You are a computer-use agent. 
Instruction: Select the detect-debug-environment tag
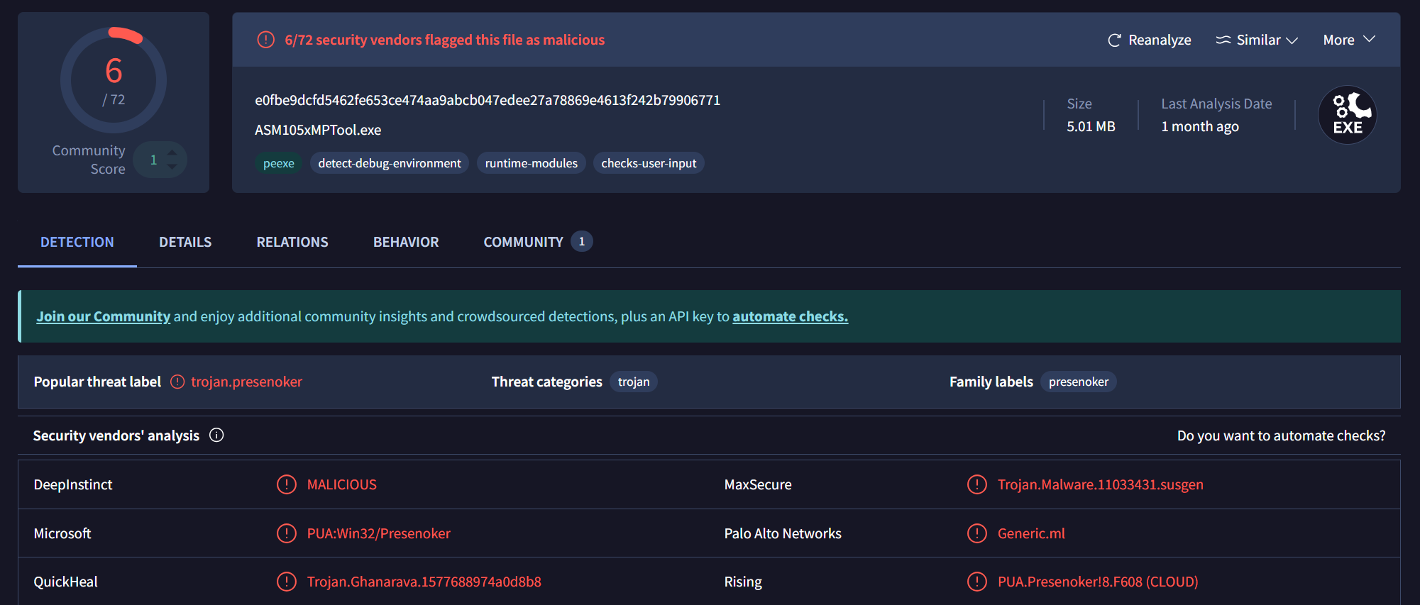point(390,163)
